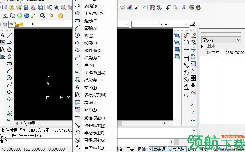Click the Zoom extents magnifier with arrows icon
Image resolution: width=245 pixels, height=152 pixels.
(x=63, y=7)
